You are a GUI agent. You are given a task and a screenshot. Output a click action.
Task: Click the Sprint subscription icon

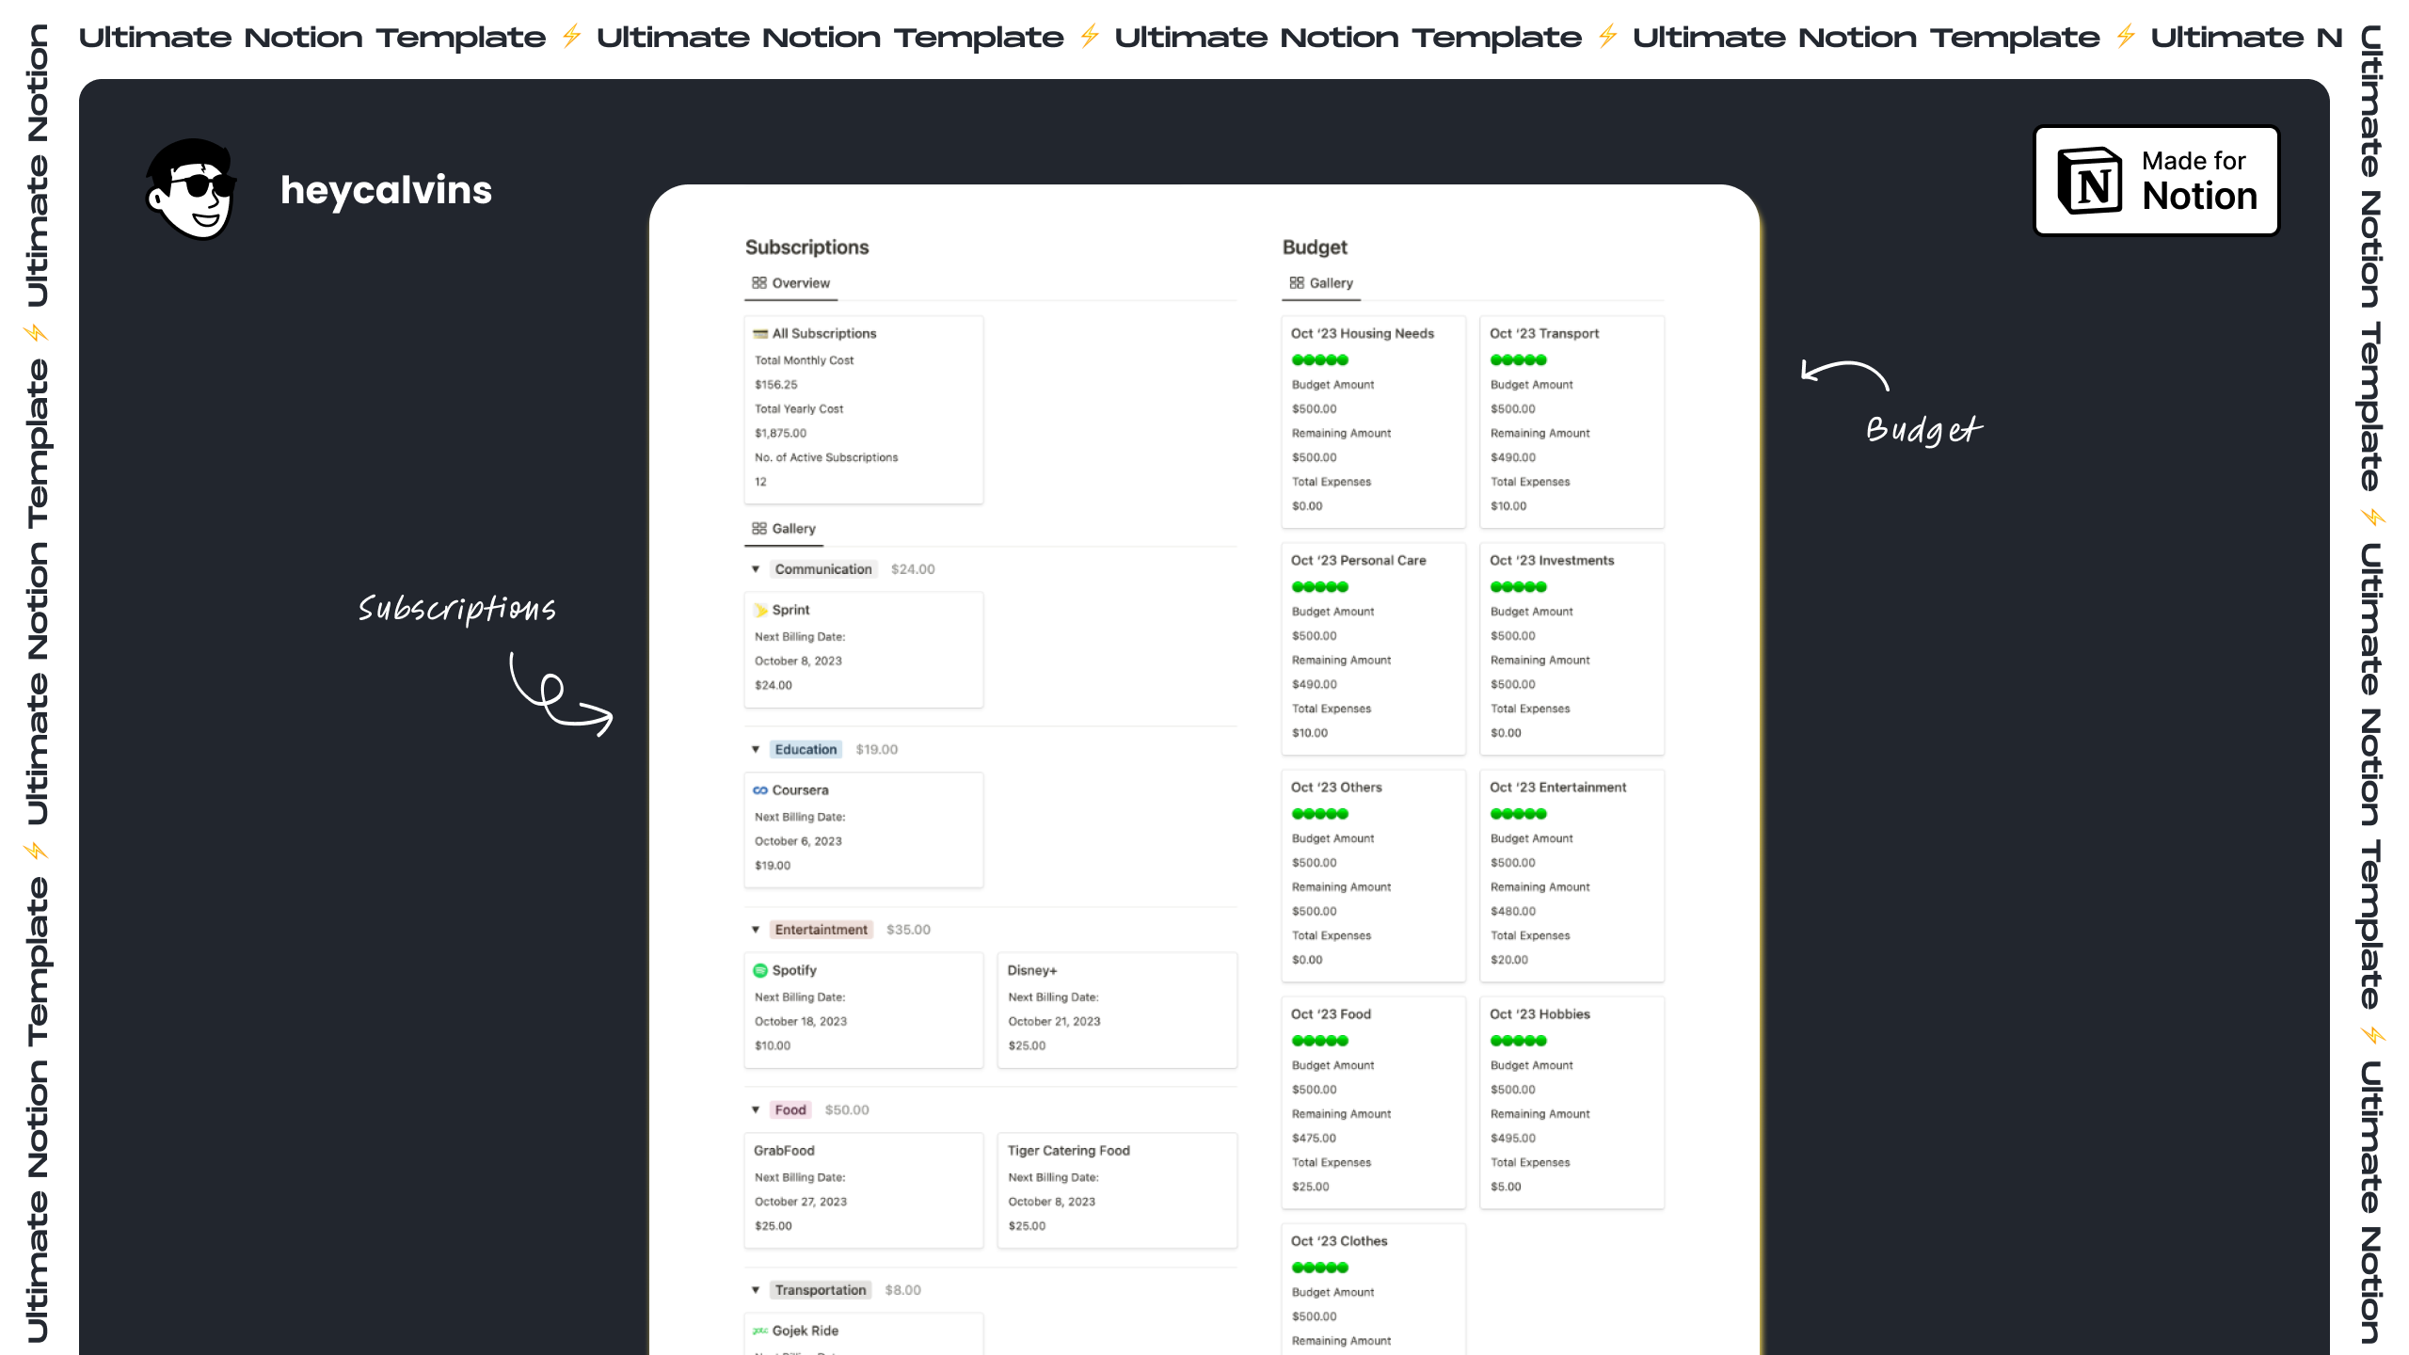click(x=760, y=610)
